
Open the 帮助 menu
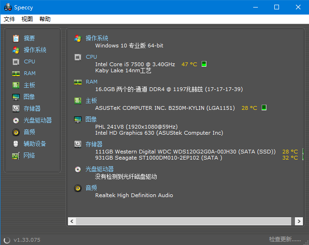point(45,19)
